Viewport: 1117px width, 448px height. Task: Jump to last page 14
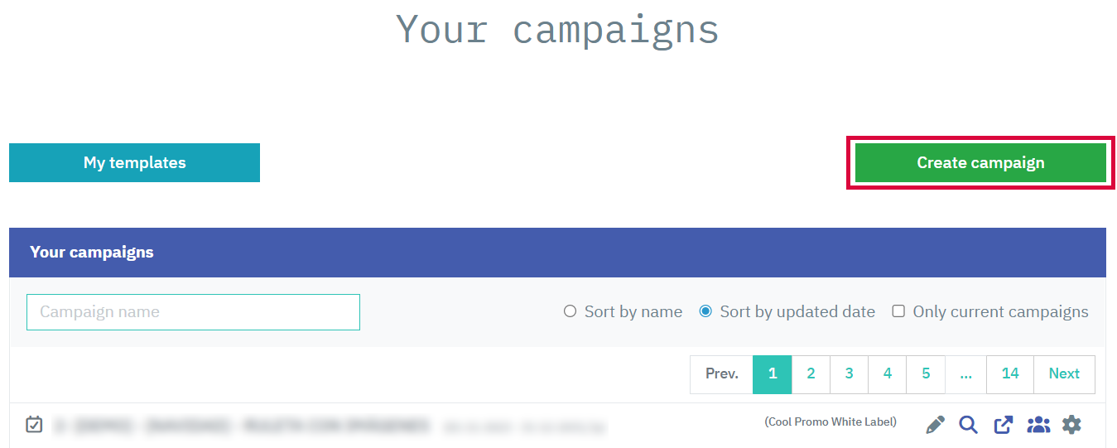[1009, 374]
